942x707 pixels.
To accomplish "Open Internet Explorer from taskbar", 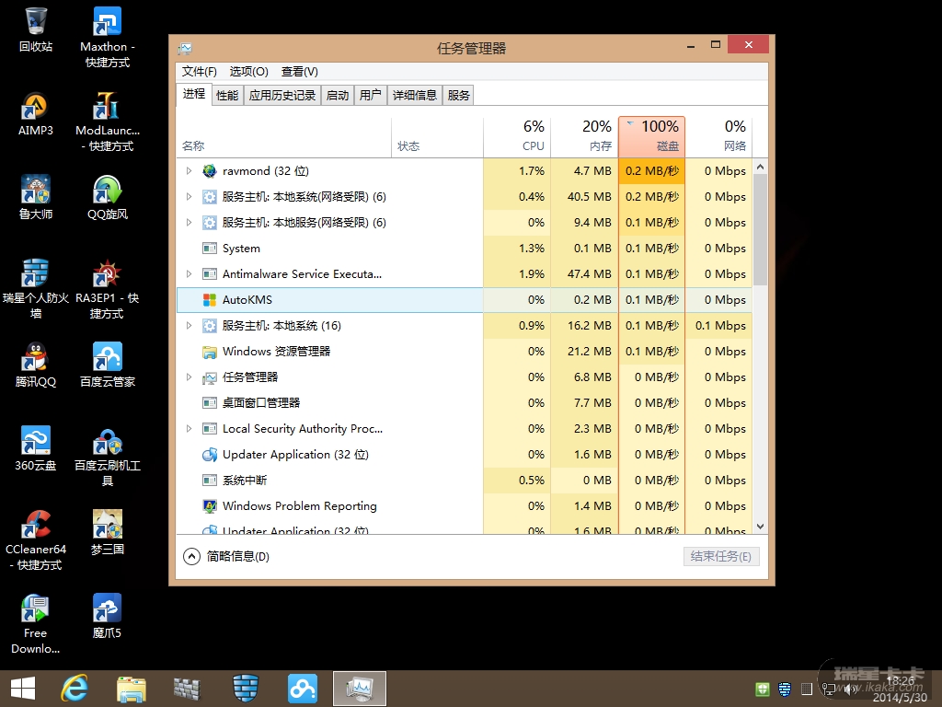I will coord(75,689).
